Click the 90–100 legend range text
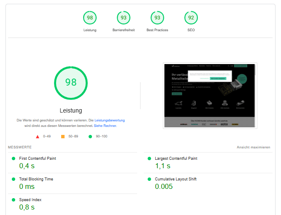Image resolution: width=281 pixels, height=215 pixels. click(102, 137)
